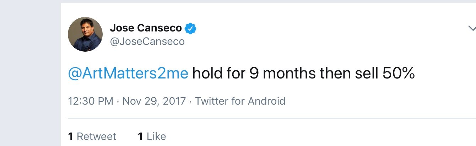The width and height of the screenshot is (476, 146).
Task: View the '1 Like' list
Action: [x=152, y=136]
